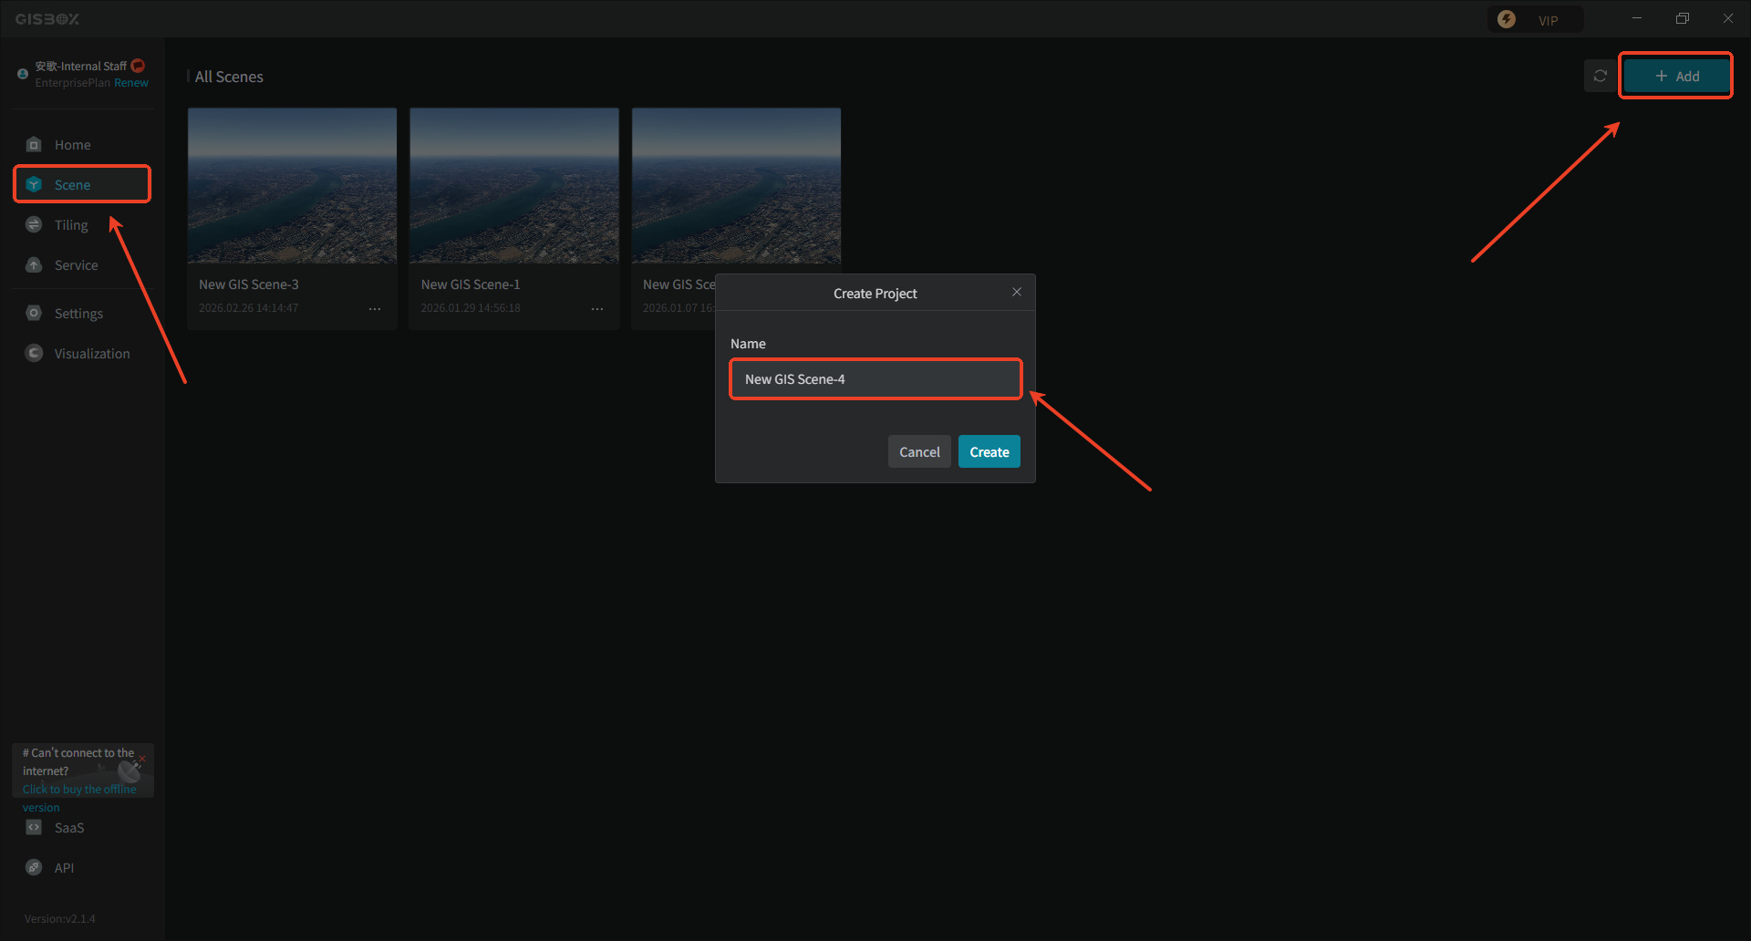1751x941 pixels.
Task: Click the VIP lightning badge icon
Action: point(1507,19)
